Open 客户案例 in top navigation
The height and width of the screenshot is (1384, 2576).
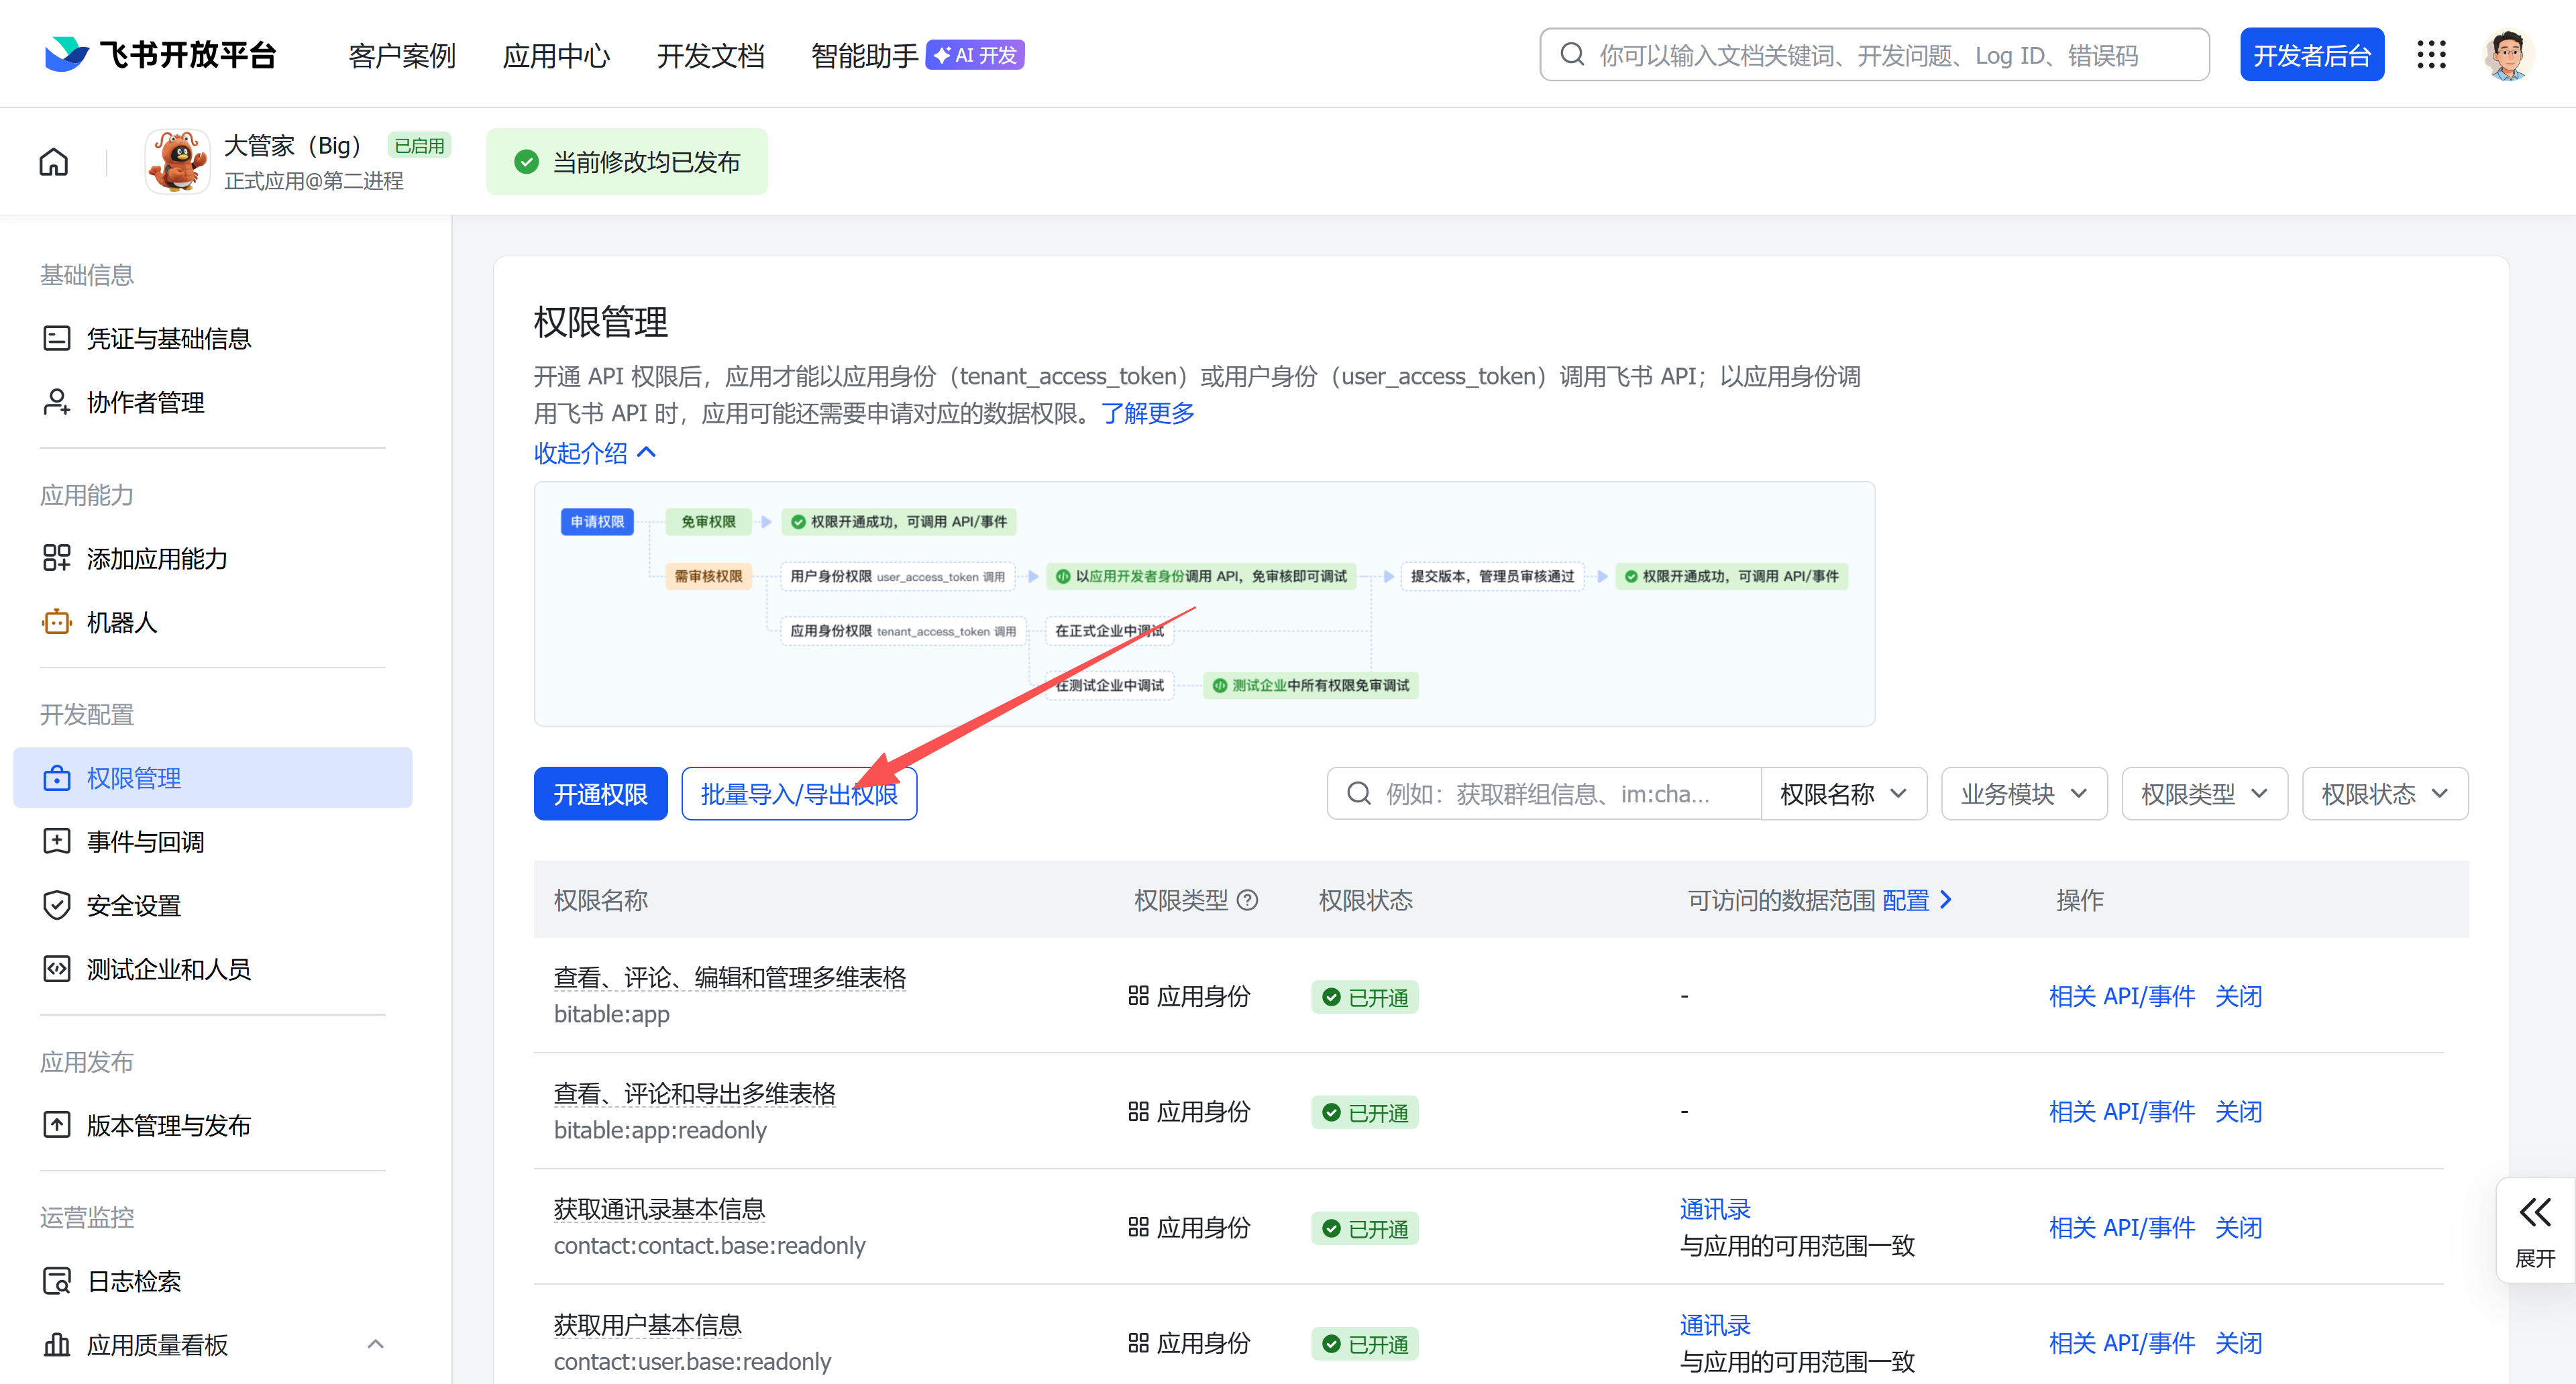point(402,55)
